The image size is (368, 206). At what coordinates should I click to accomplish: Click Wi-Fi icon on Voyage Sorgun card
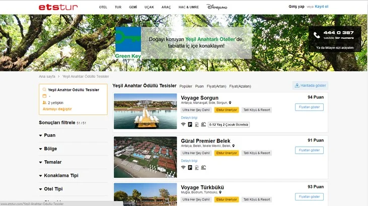183,125
